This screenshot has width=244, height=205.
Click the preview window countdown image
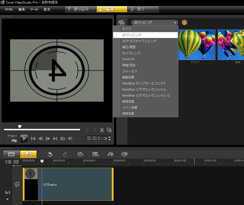pos(57,70)
